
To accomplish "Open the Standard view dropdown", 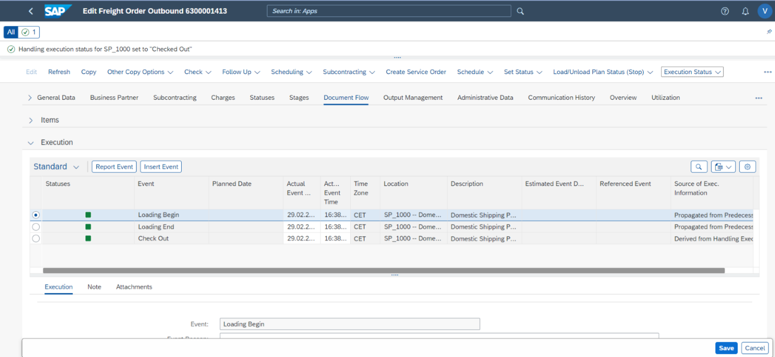I will (x=56, y=166).
